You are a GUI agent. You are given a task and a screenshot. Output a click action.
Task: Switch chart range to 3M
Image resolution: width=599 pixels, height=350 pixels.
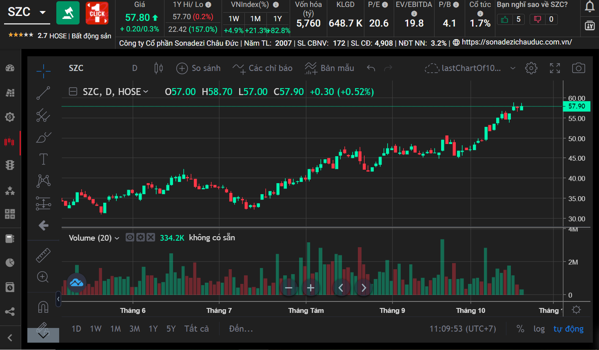pyautogui.click(x=135, y=329)
